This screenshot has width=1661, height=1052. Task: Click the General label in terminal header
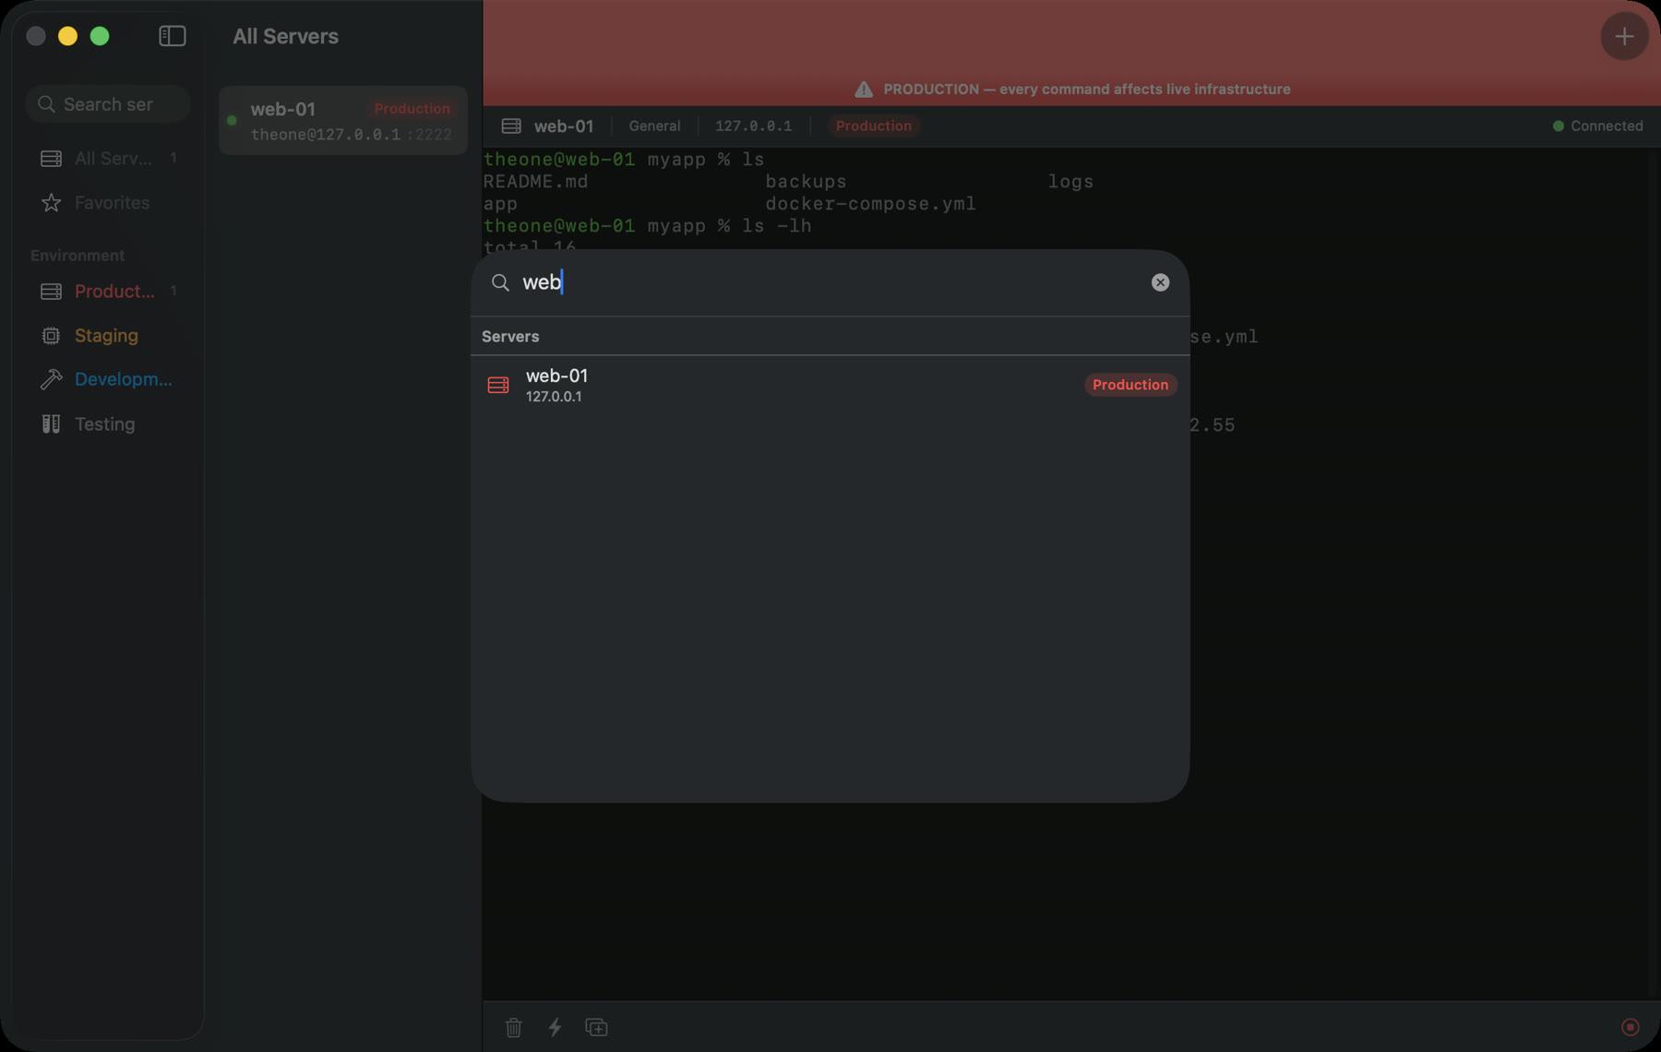[654, 126]
